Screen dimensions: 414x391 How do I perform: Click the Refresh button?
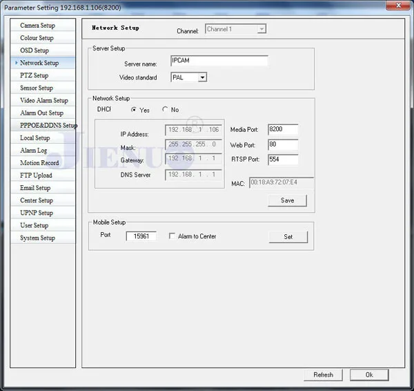[x=323, y=374]
